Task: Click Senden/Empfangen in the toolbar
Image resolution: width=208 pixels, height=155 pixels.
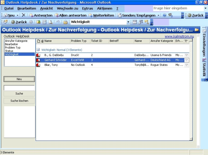Action: 138,15
